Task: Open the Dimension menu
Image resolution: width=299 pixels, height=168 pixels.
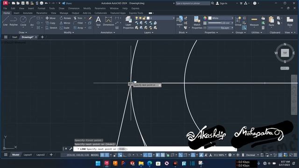Action: click(74, 8)
